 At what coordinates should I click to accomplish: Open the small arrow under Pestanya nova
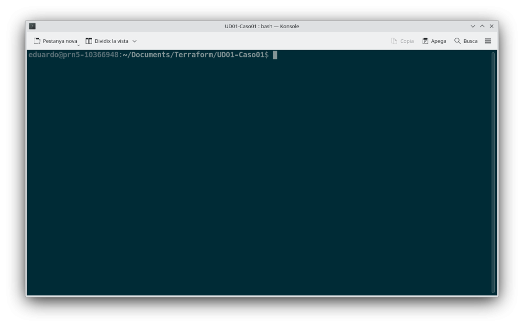[78, 45]
